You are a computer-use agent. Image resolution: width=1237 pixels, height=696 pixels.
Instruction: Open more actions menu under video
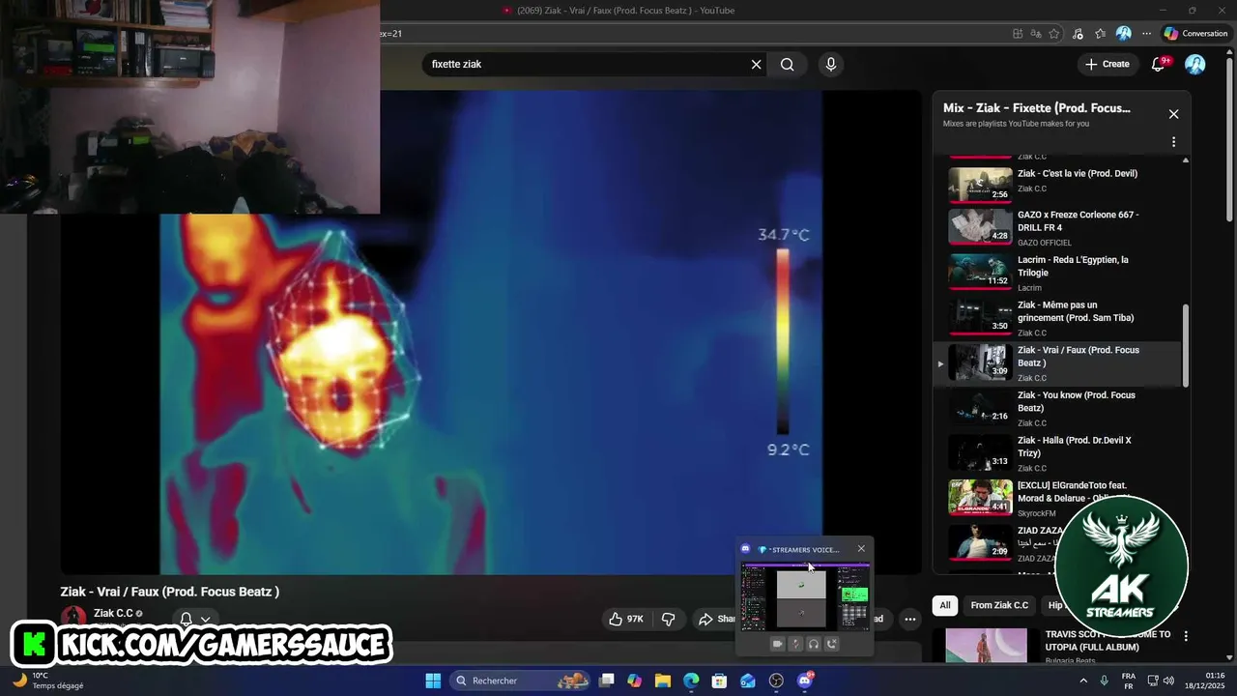pos(909,619)
